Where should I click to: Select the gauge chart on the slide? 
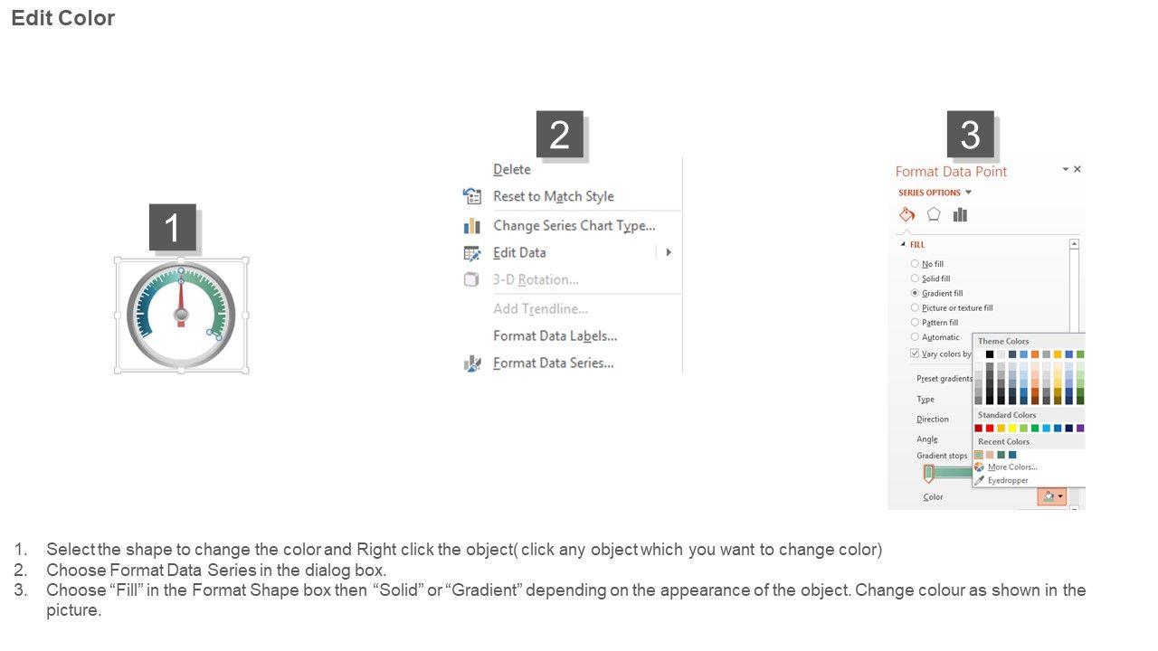tap(181, 315)
